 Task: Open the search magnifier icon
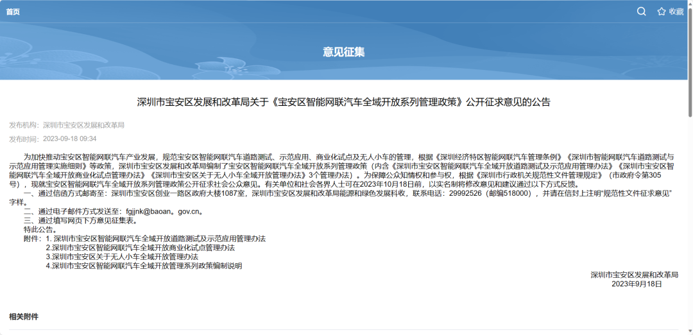click(641, 12)
